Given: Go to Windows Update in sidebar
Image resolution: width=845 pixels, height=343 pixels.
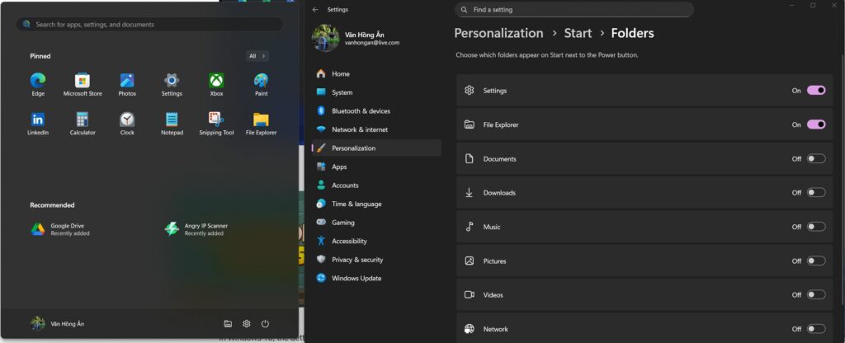Looking at the screenshot, I should pyautogui.click(x=356, y=279).
